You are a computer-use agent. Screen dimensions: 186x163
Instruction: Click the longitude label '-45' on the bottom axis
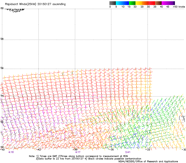pos(2,149)
